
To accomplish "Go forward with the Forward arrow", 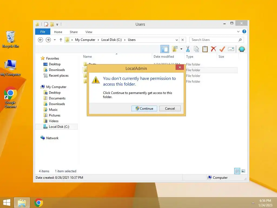I will (48, 40).
